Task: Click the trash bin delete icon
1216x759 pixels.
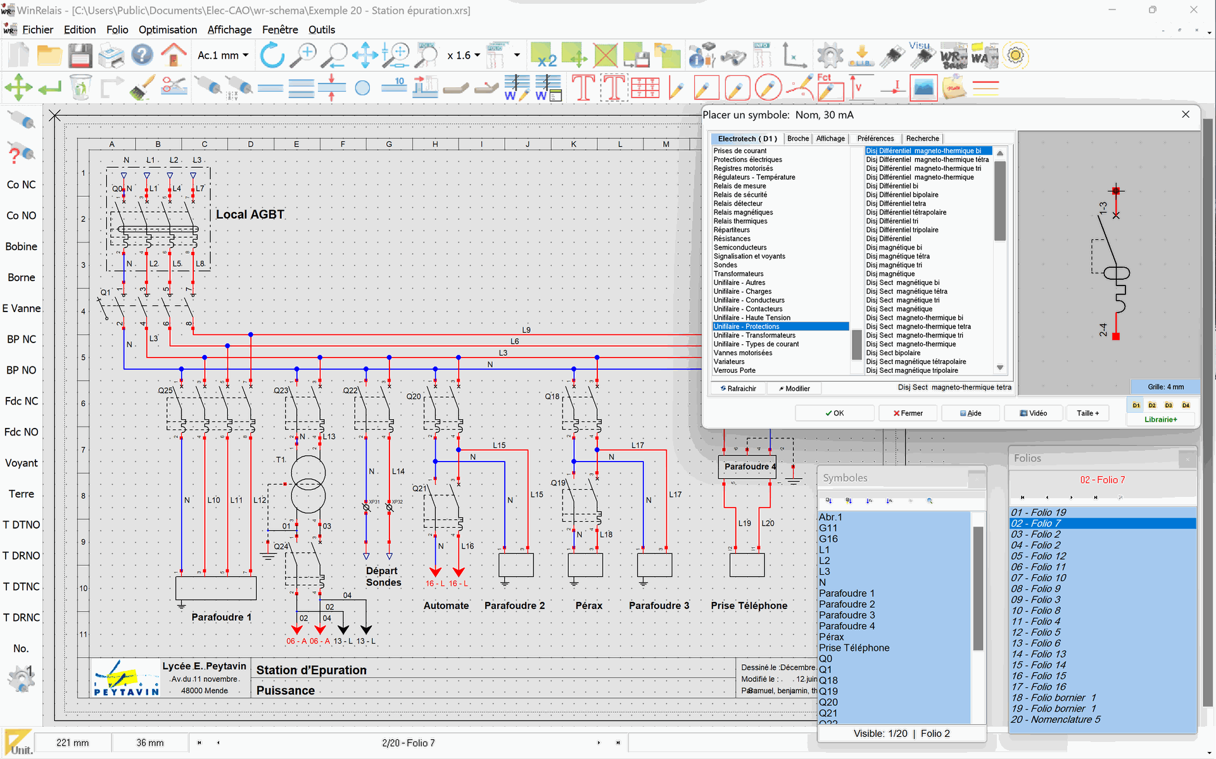Action: click(80, 87)
